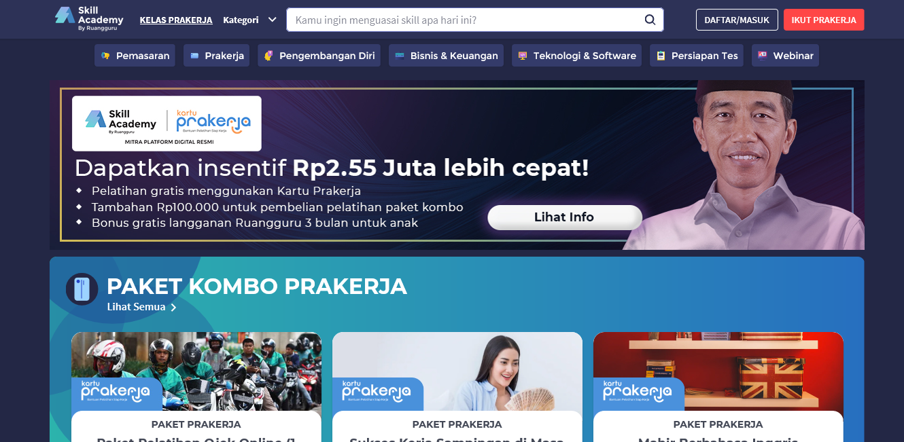Click the Paket Kombo Prakerja round icon
The image size is (904, 442).
[82, 289]
